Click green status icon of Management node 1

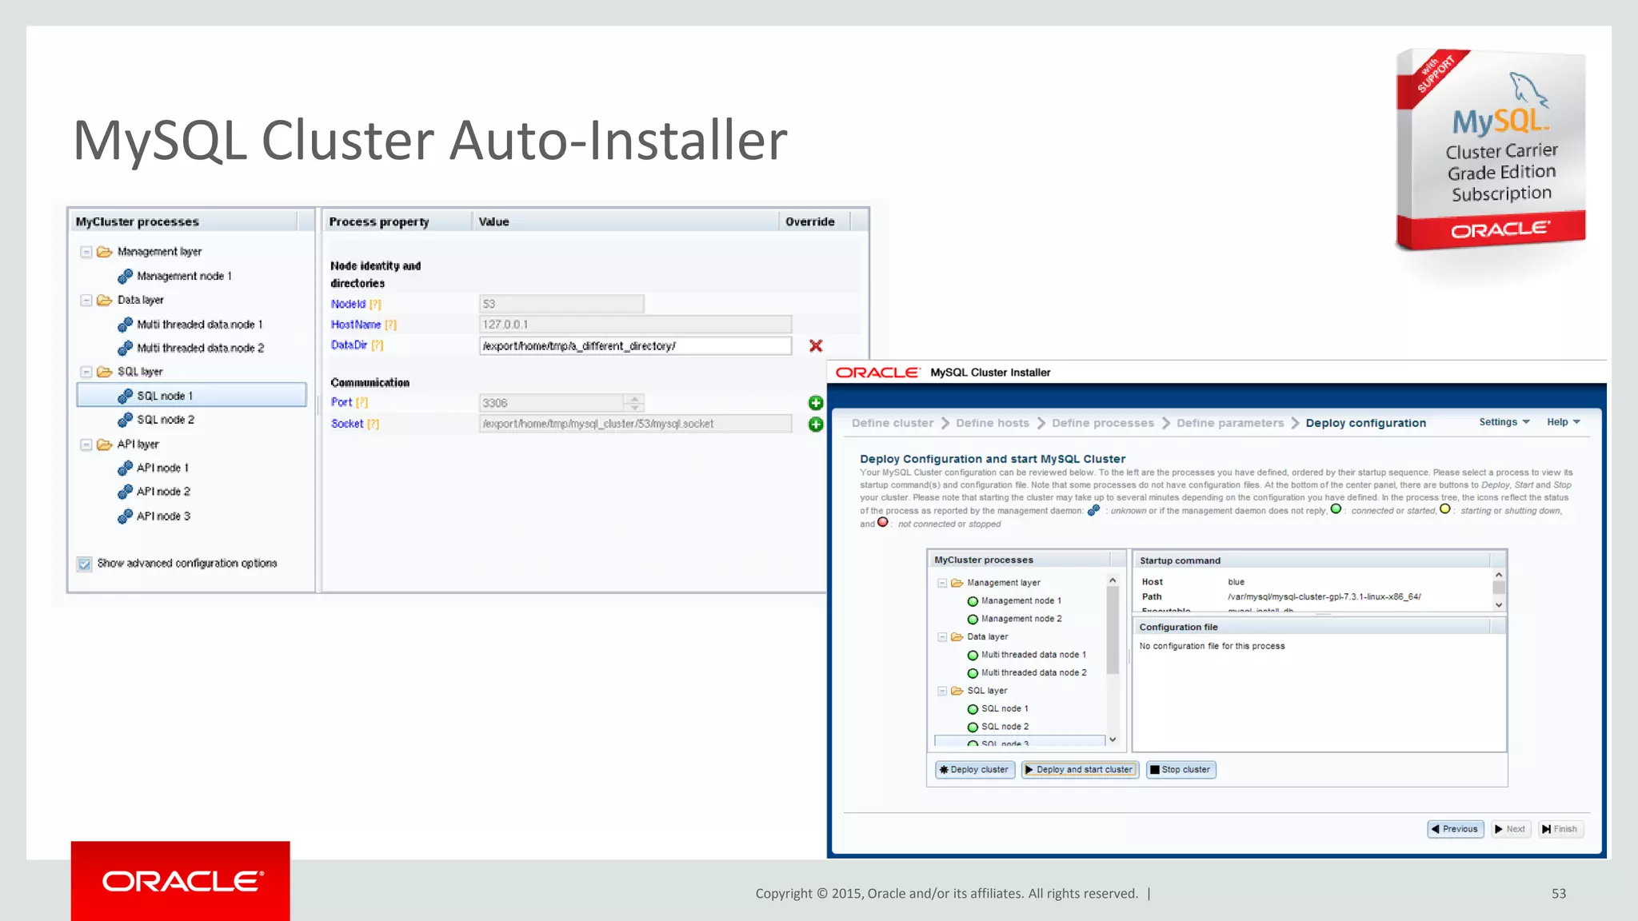973,601
